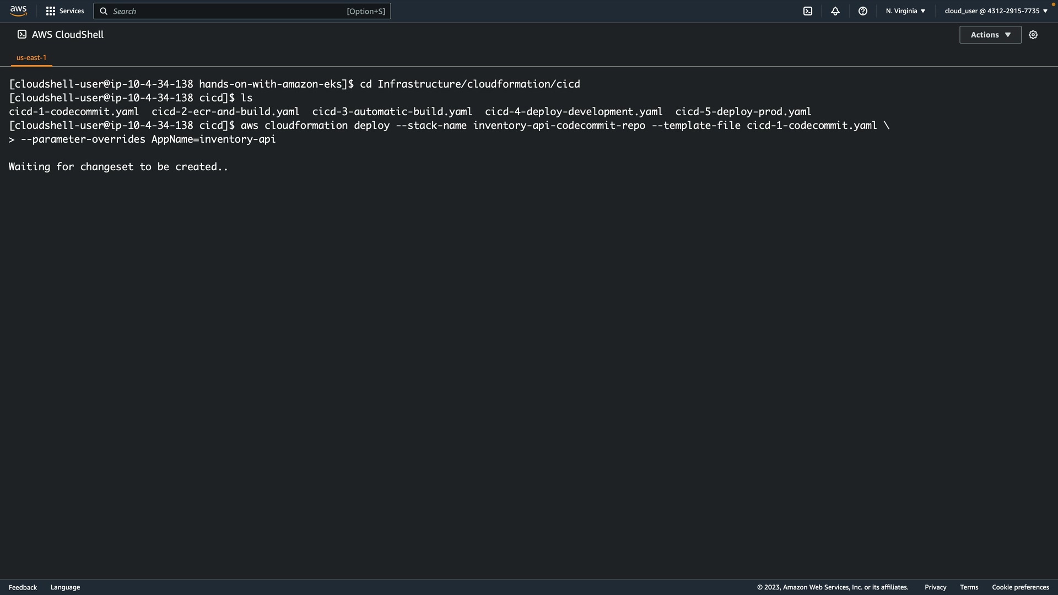Open the notifications bell icon
This screenshot has width=1058, height=595.
835,11
